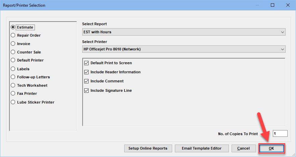Viewport: 296px width, 157px height.
Task: Expand the Select Printer dropdown
Action: pyautogui.click(x=184, y=49)
